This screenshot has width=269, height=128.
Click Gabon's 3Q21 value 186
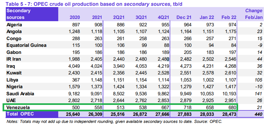[x=143, y=52]
